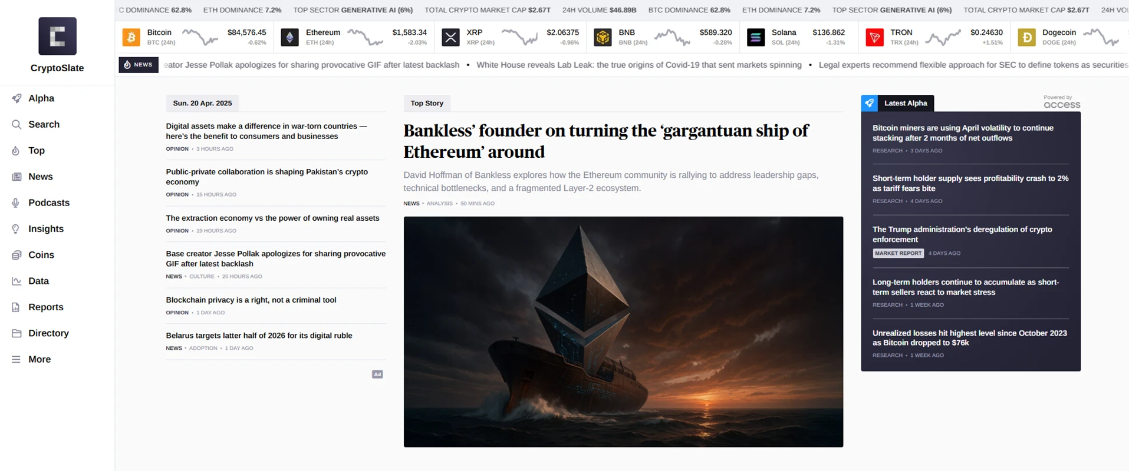This screenshot has height=471, width=1129.
Task: Open the Coins section
Action: tap(41, 255)
